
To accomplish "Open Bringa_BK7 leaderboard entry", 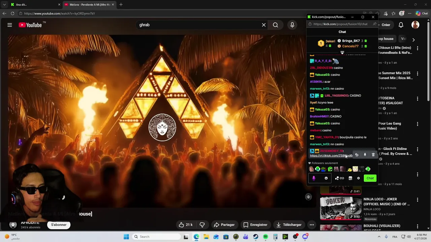I will pos(352,41).
